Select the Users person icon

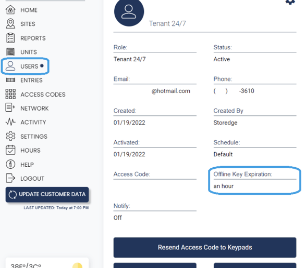(10, 66)
